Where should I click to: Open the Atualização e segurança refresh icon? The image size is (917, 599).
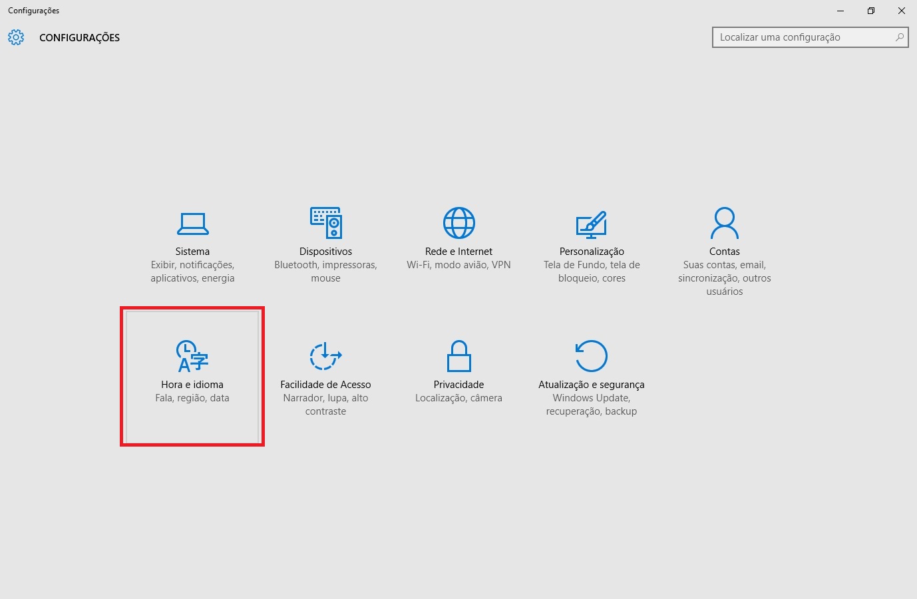[x=592, y=356]
